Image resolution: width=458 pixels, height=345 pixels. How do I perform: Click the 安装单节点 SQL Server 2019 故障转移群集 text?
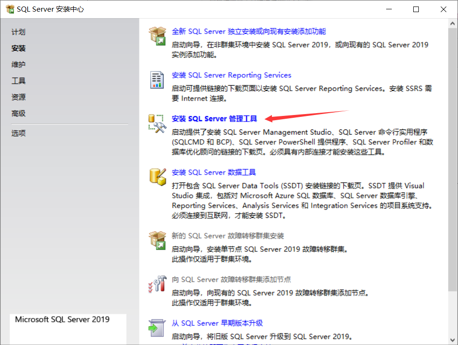(x=260, y=250)
